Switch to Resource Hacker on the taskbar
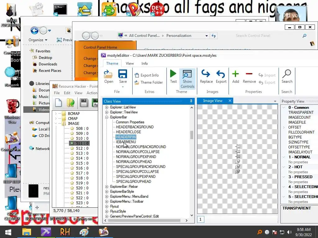Image resolution: width=318 pixels, height=238 pixels. [x=65, y=232]
